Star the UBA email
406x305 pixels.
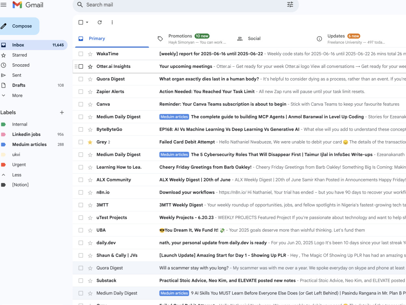[x=90, y=230]
